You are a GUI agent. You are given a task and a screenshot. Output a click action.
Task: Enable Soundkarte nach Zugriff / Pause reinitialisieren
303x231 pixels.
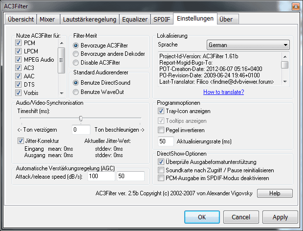click(161, 170)
